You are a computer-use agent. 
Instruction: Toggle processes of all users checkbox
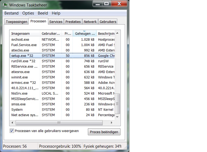[12, 131]
